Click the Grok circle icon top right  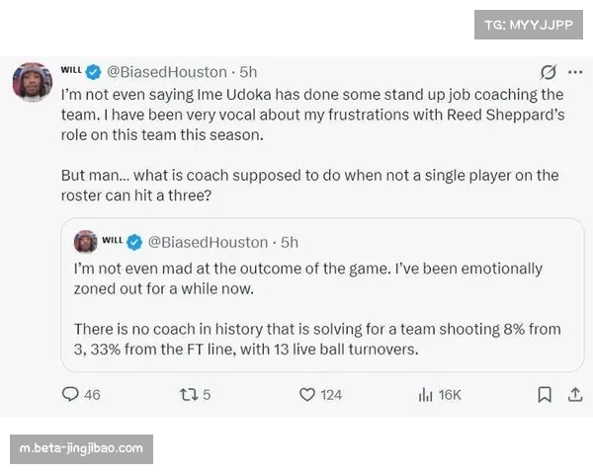[x=547, y=72]
